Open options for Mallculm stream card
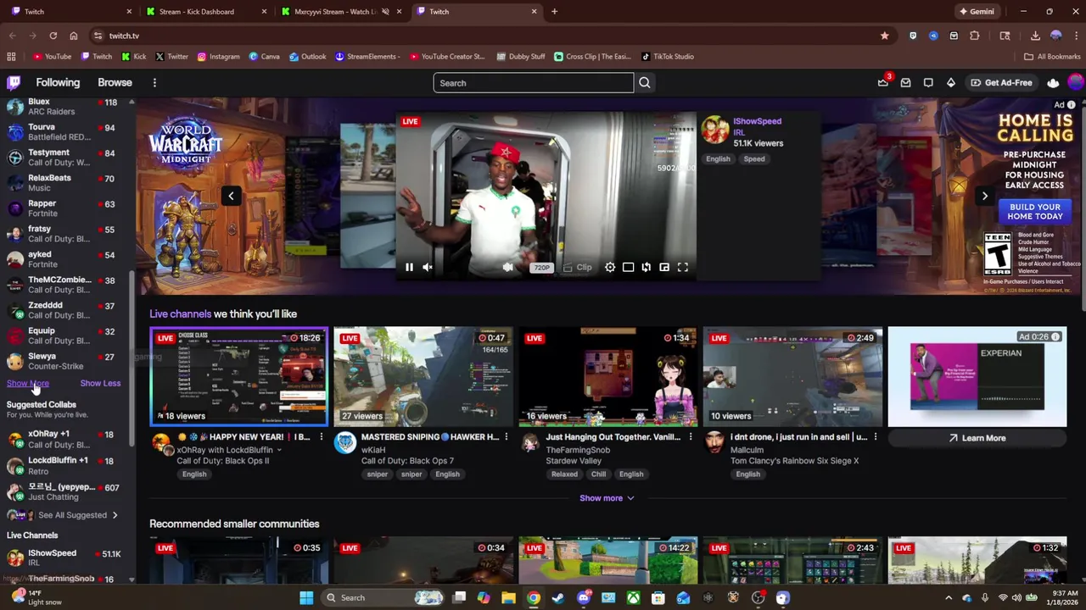Screen dimensions: 1086x610 [876, 437]
